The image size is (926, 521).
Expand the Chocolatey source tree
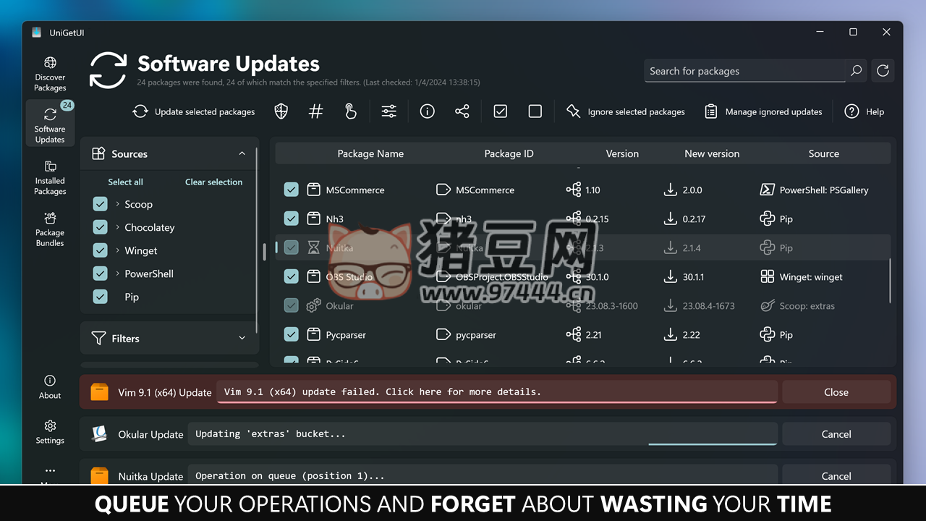coord(117,227)
